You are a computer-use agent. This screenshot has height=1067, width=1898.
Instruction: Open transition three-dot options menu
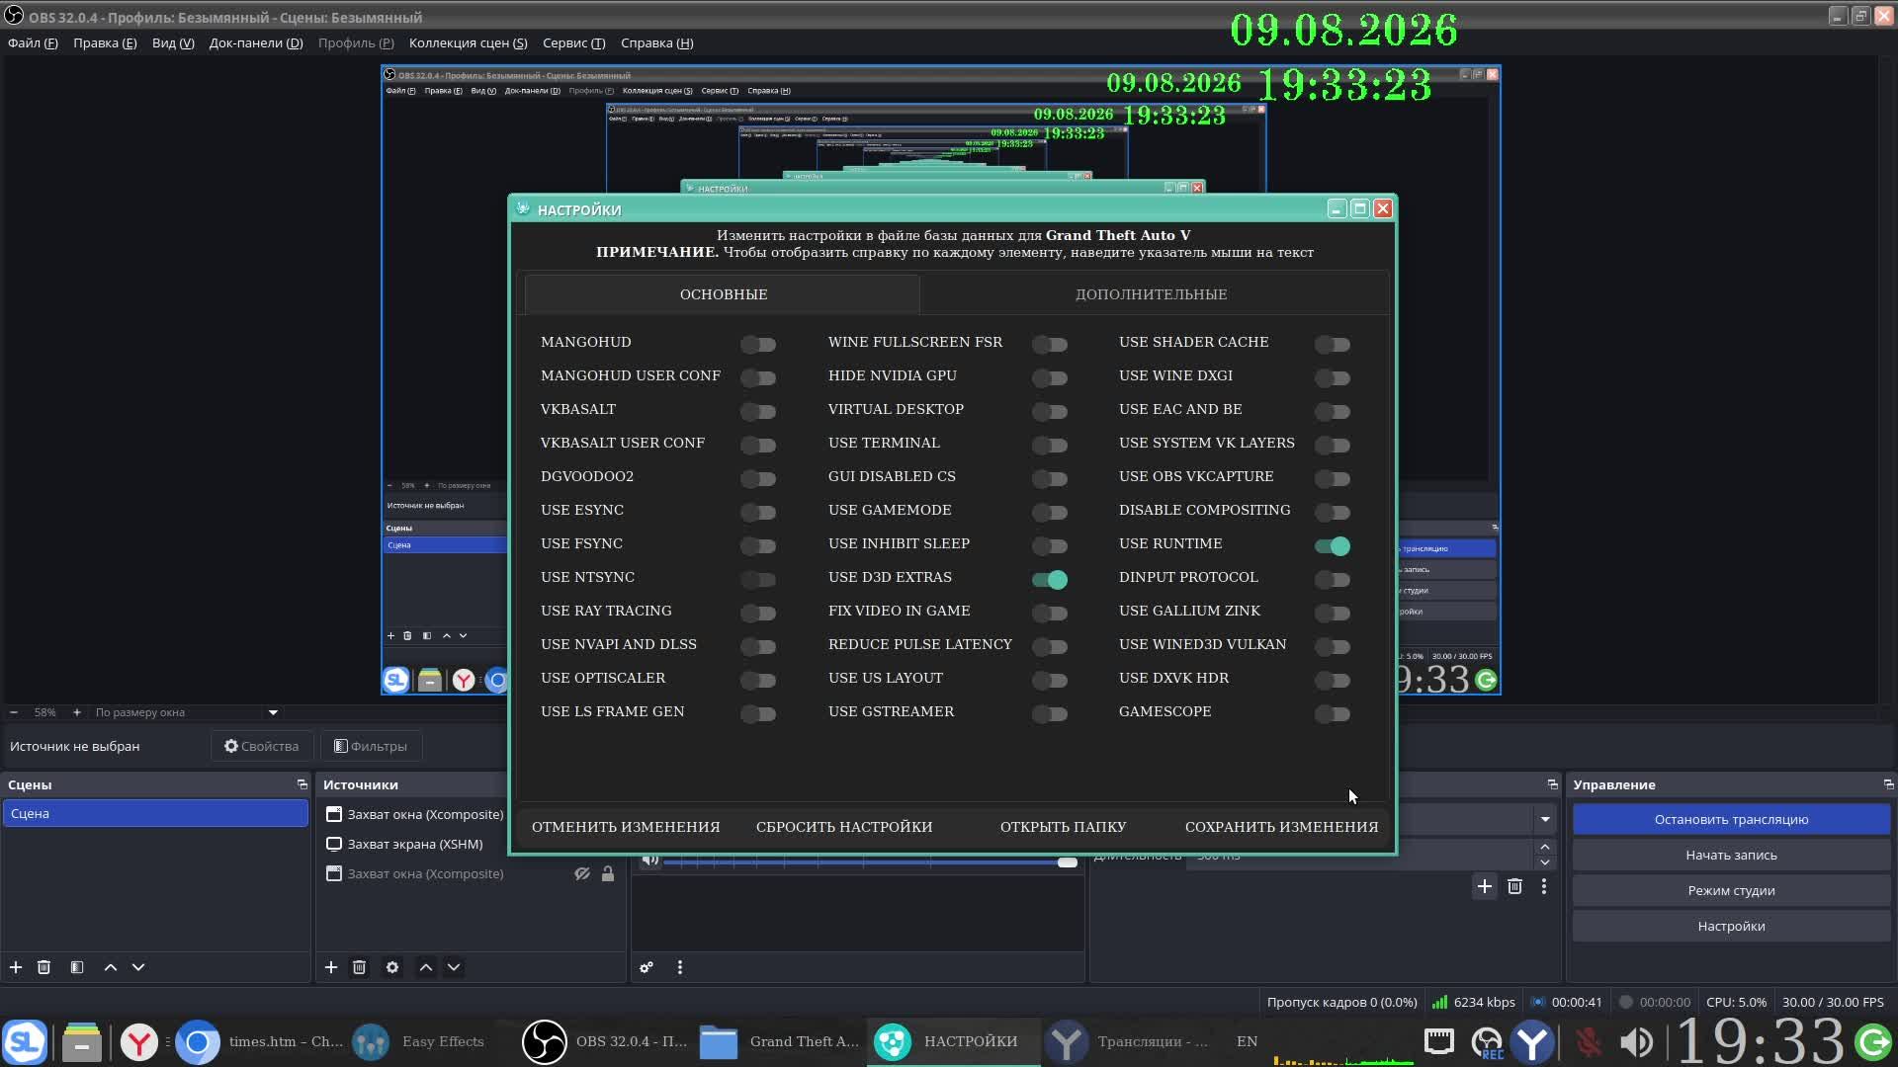(1544, 886)
